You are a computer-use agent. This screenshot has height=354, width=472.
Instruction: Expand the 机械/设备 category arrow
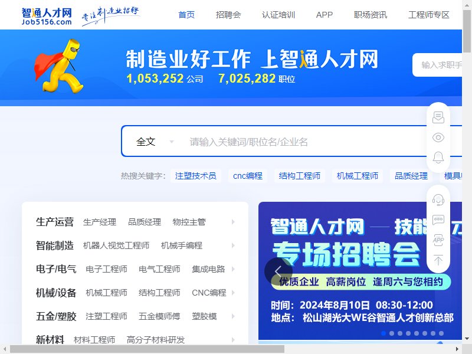pos(233,293)
